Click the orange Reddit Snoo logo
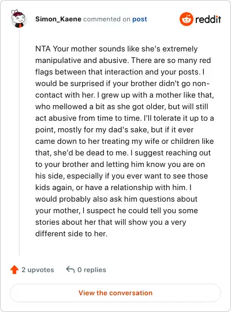 [x=187, y=19]
